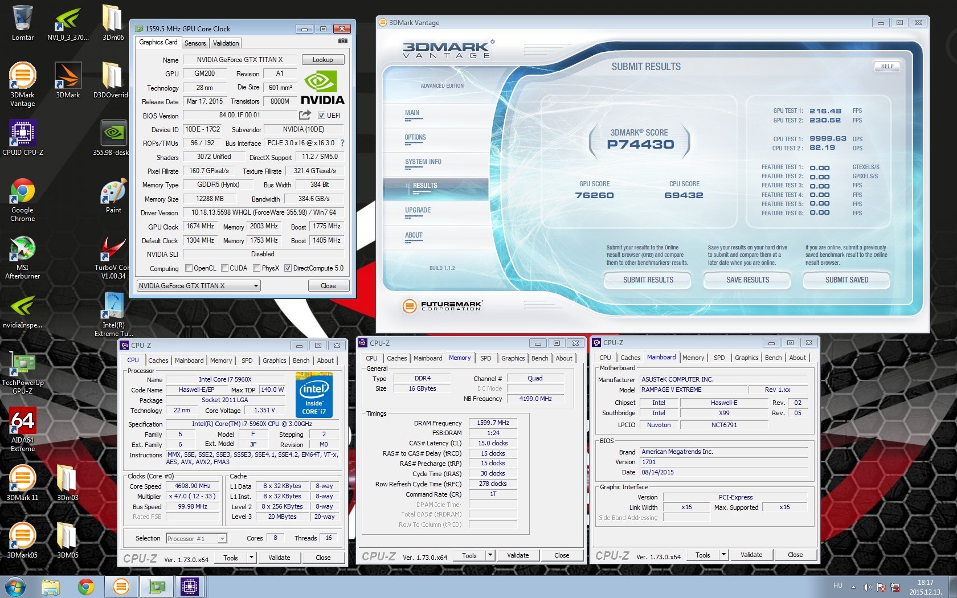Open the Upgrade section in 3DMark Vantage
The image size is (957, 598).
pyautogui.click(x=418, y=210)
